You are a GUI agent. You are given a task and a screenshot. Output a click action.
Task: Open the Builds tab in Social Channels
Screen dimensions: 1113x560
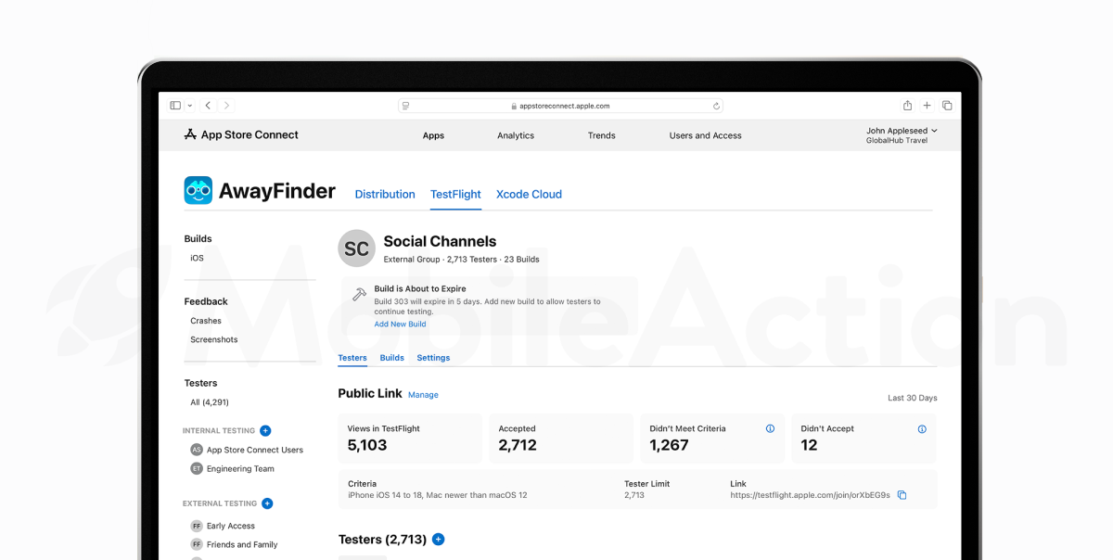(391, 358)
